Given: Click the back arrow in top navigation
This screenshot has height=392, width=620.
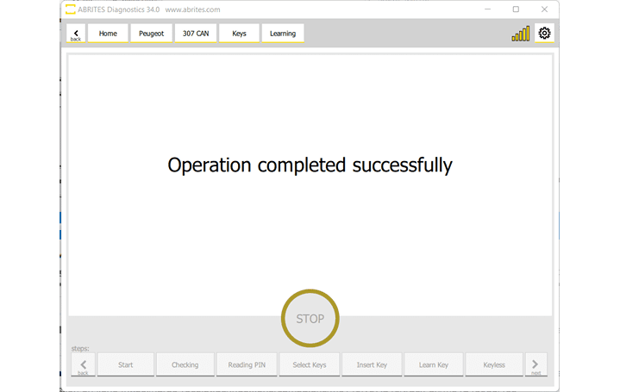Looking at the screenshot, I should click(x=75, y=34).
